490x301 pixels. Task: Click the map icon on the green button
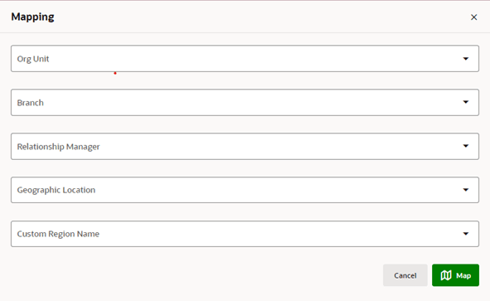click(446, 275)
